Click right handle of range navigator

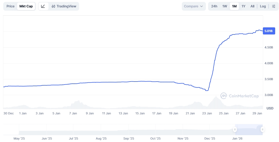262,130
